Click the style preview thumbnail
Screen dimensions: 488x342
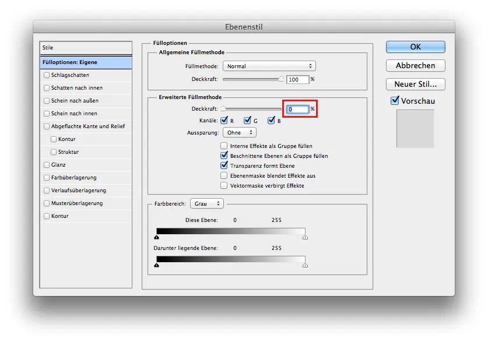[x=415, y=129]
